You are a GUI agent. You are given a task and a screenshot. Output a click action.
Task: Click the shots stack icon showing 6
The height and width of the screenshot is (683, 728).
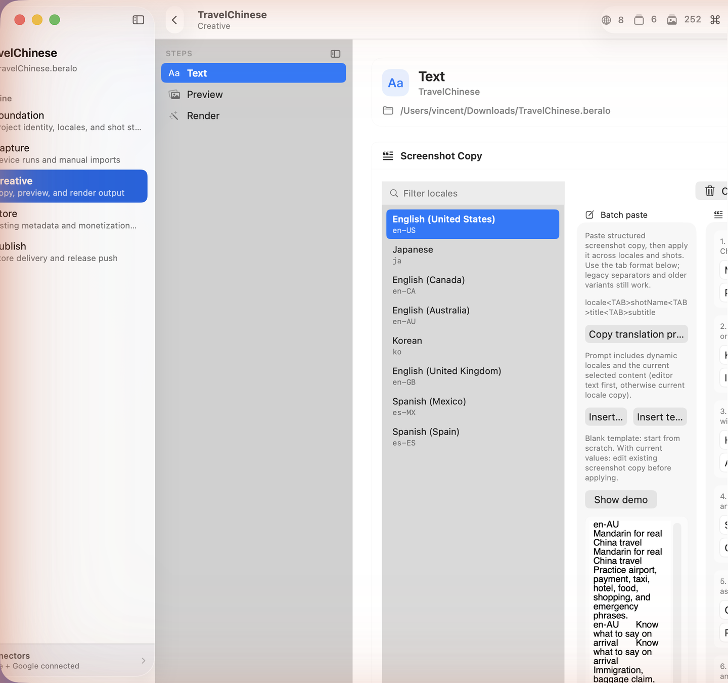coord(639,20)
